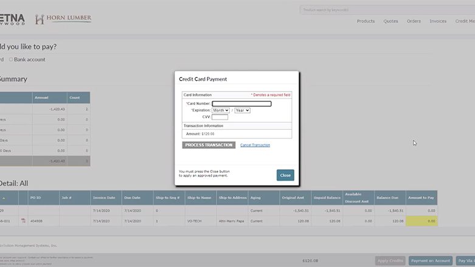Click the Apply Credits button
The image size is (475, 267).
[390, 260]
